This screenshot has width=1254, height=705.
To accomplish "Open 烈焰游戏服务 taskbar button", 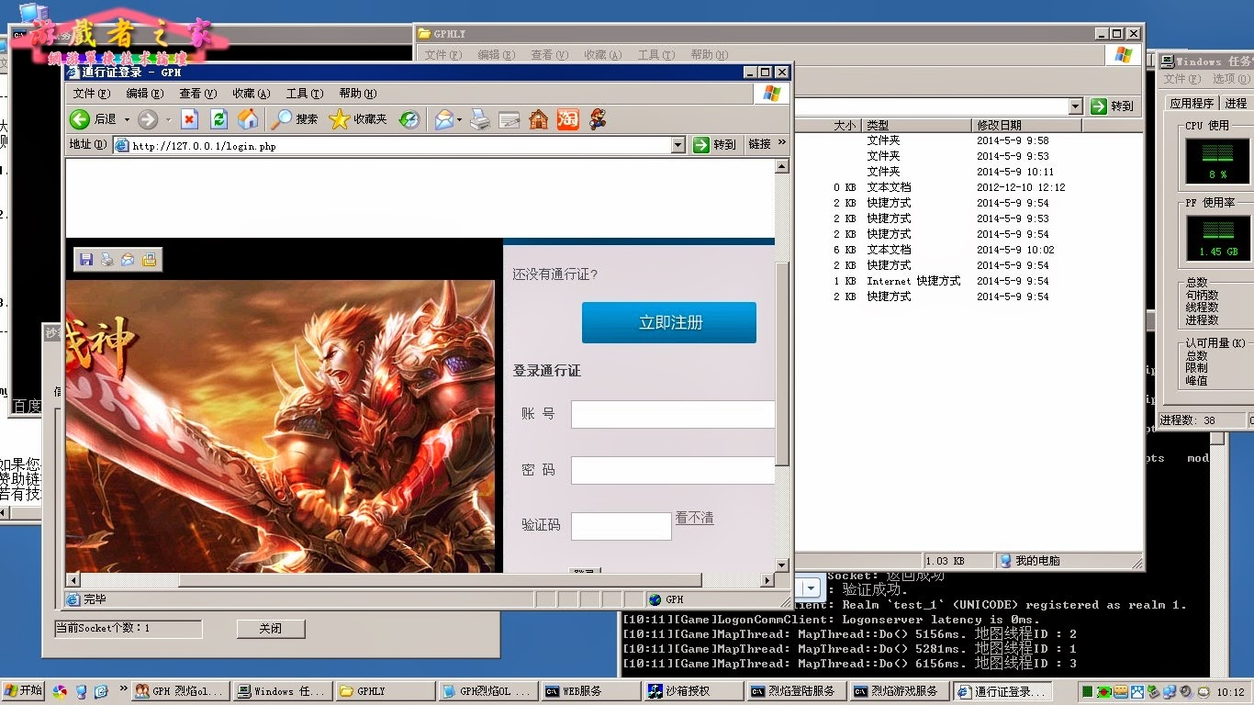I will point(900,691).
